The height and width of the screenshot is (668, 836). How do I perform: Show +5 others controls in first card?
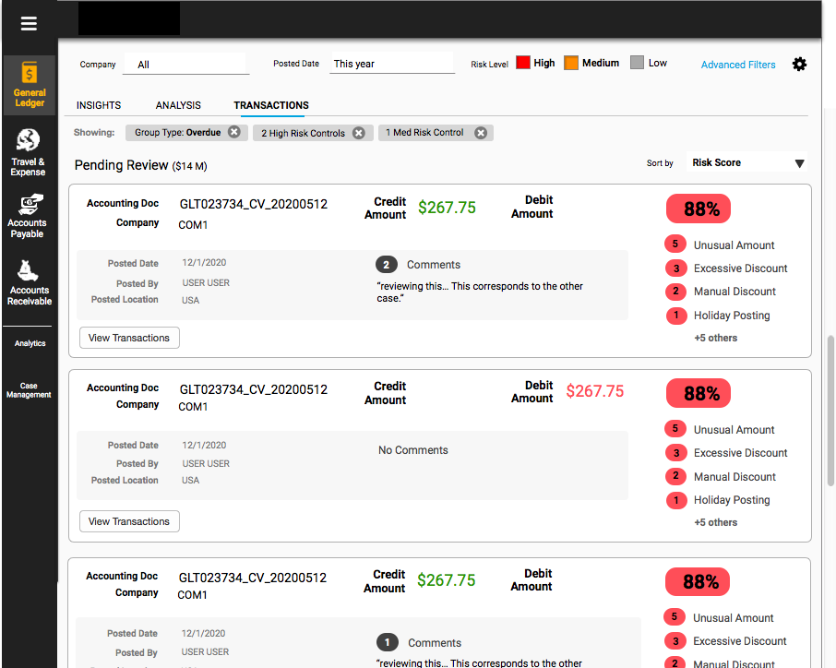tap(715, 338)
